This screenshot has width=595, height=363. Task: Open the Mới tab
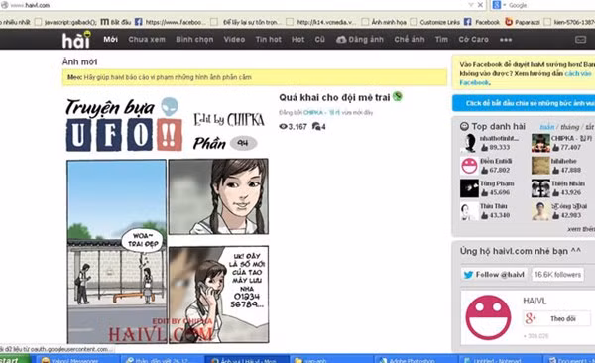(111, 39)
